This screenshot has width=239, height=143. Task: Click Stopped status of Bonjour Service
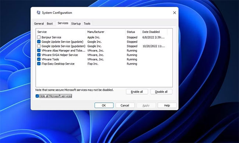point(132,37)
